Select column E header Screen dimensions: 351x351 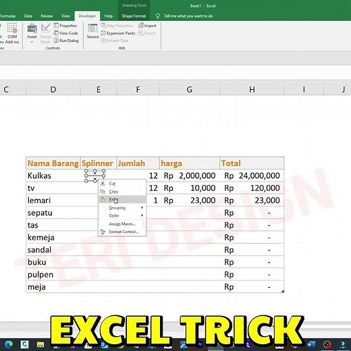click(99, 90)
